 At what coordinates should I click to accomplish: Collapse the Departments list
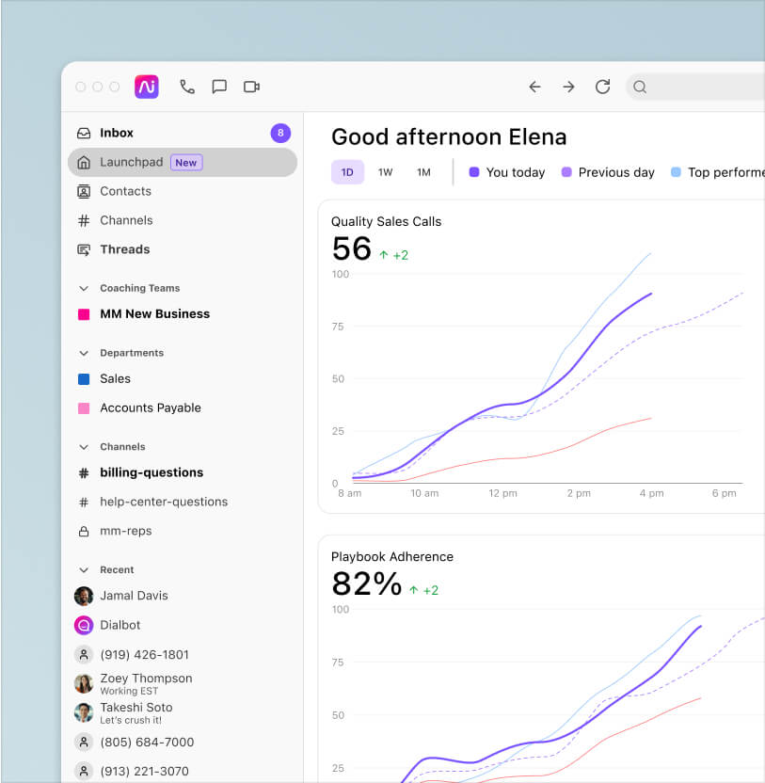[86, 353]
